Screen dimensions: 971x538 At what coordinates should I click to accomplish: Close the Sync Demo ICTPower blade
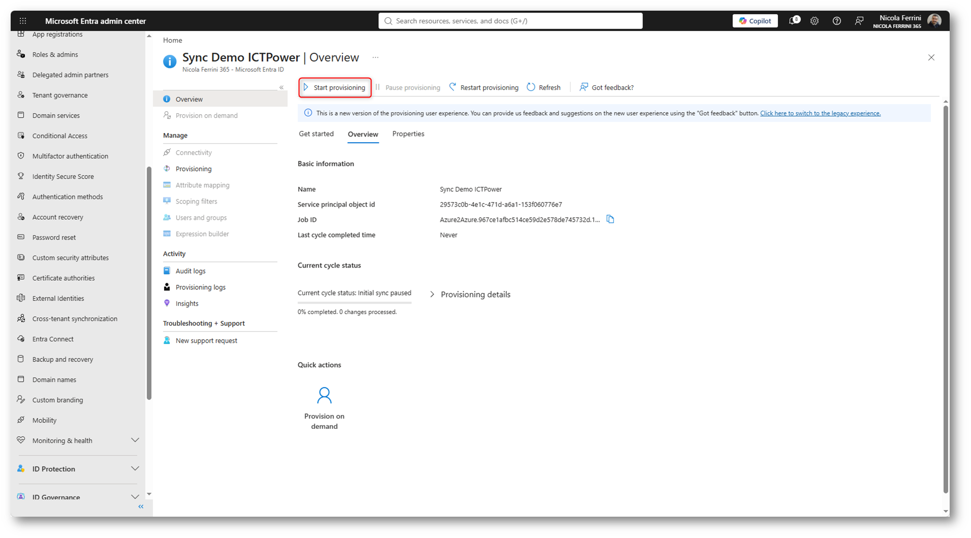click(x=931, y=57)
